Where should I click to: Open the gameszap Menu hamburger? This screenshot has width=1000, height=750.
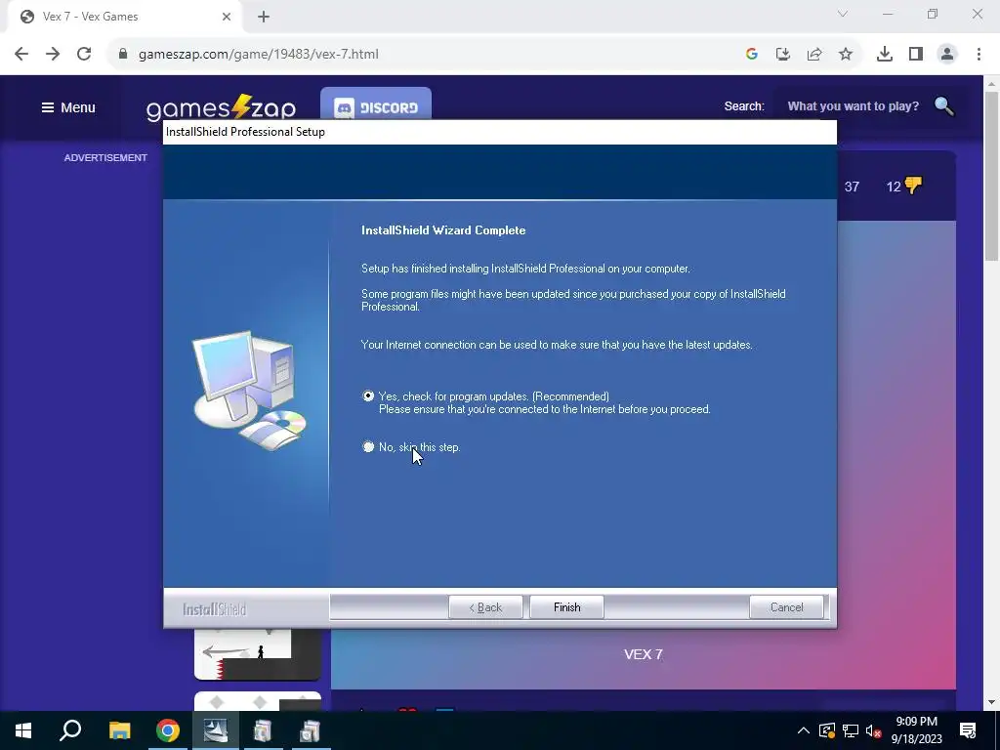click(68, 107)
